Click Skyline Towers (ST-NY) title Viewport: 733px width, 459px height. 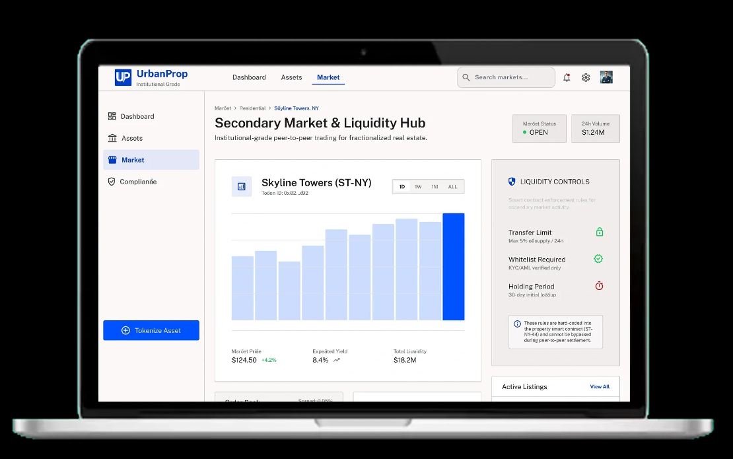pos(316,183)
